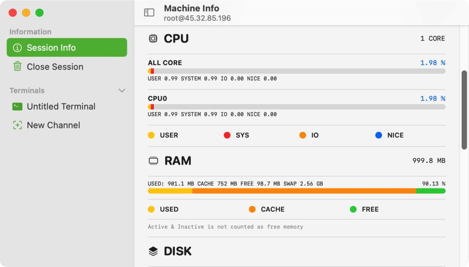Screen dimensions: 469x267
Task: Collapse the Terminals section chevron
Action: click(x=122, y=91)
